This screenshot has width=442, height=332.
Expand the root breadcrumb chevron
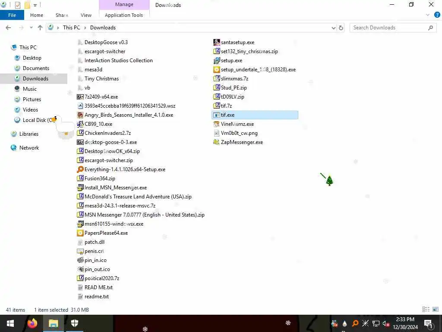(58, 28)
